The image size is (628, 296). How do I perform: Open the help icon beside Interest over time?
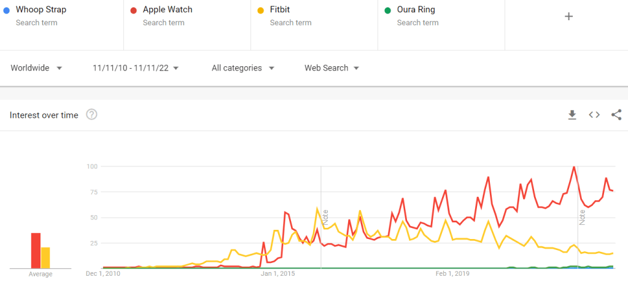click(91, 115)
